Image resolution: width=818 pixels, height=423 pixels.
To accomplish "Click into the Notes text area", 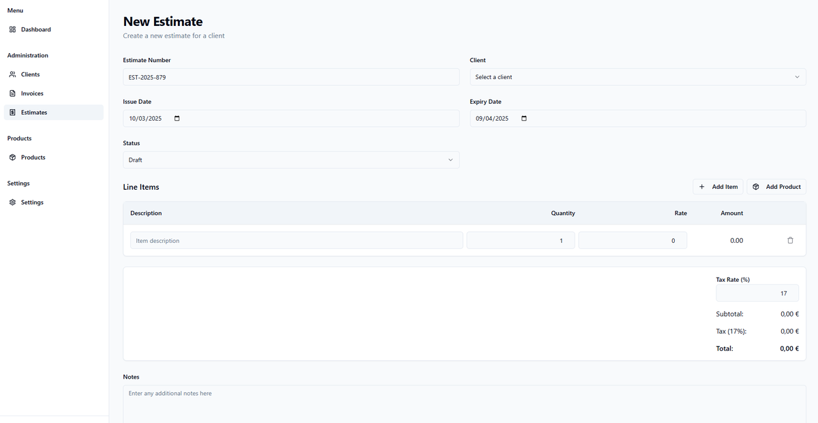I will 464,404.
